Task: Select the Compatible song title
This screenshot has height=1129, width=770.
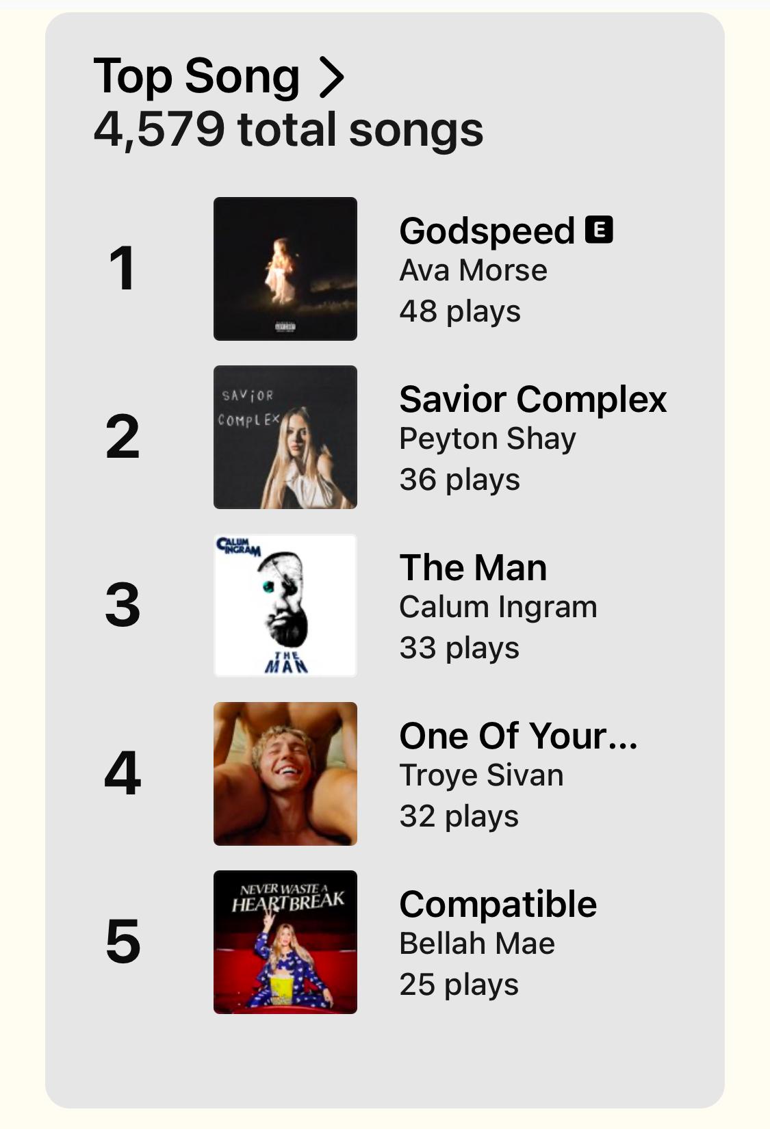Action: click(x=498, y=905)
